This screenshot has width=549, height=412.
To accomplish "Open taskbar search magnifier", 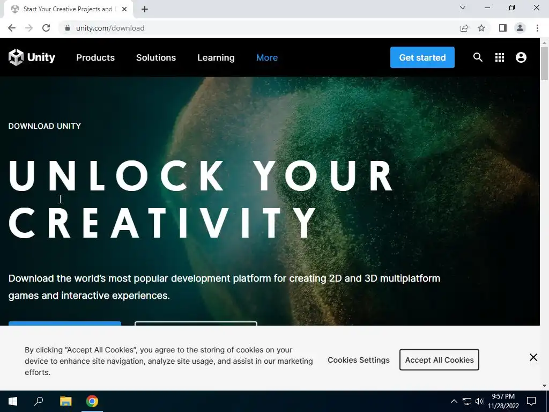I will point(39,401).
